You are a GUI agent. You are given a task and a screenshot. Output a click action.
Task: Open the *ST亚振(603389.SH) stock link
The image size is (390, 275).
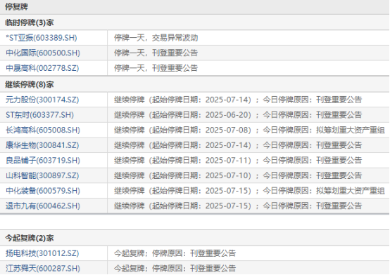(42, 38)
